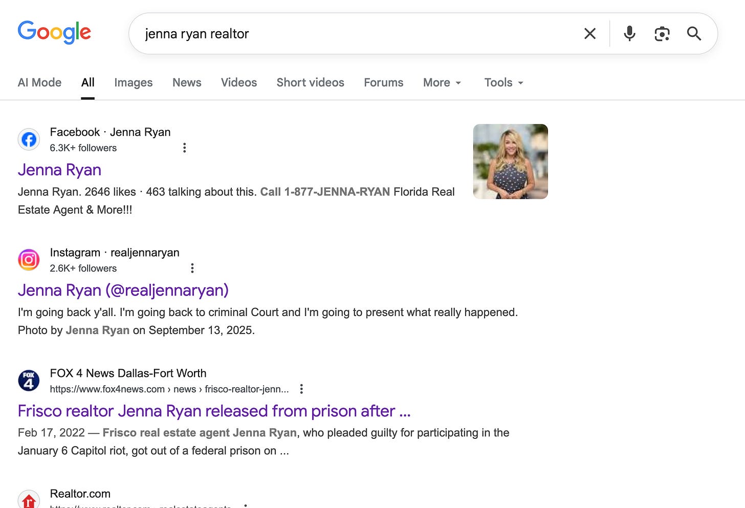Click the Call 1-877-JENNA-RYAN snippet text
The image size is (745, 508).
coord(325,192)
